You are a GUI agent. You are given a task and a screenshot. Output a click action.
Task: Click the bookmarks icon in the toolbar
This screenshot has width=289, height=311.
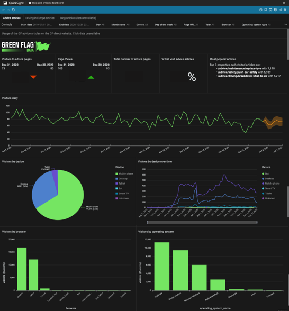pos(266,10)
